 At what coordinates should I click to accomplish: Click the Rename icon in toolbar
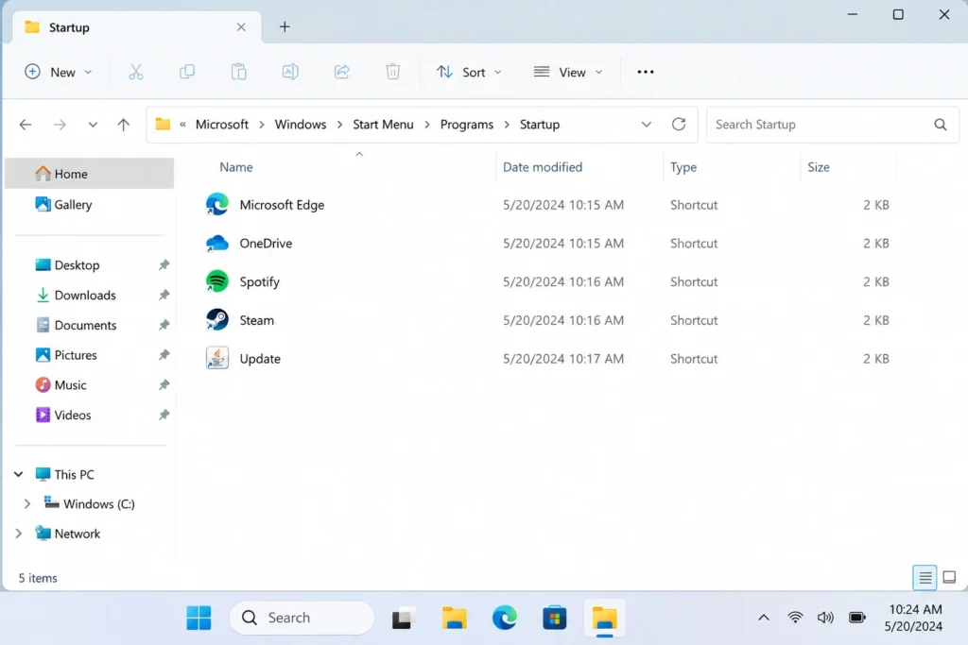coord(290,72)
